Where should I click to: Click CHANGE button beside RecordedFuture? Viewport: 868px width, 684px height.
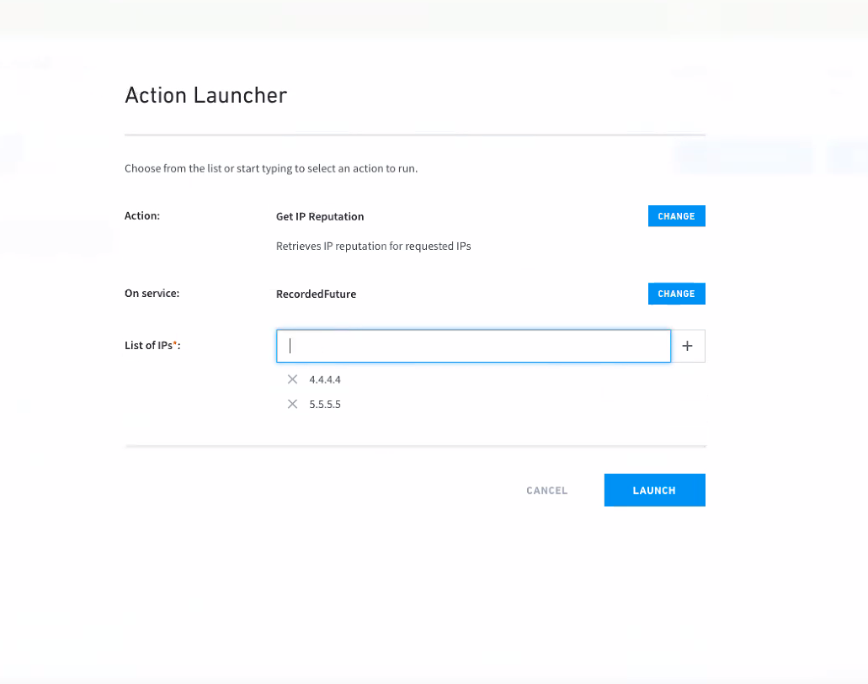tap(676, 294)
